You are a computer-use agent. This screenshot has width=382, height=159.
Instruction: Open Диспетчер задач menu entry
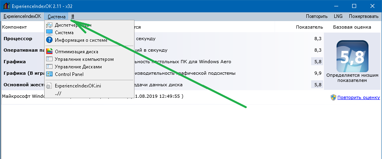(x=89, y=25)
